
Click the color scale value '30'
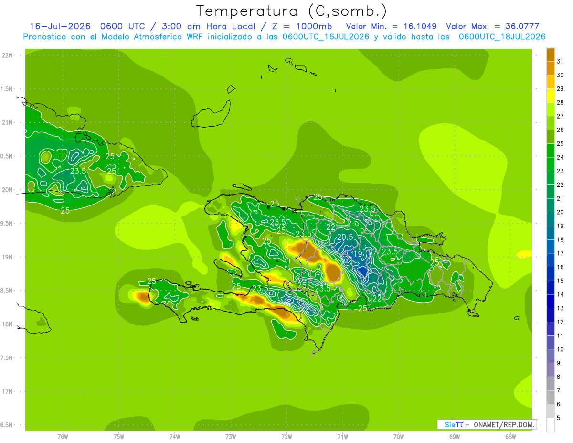click(561, 75)
